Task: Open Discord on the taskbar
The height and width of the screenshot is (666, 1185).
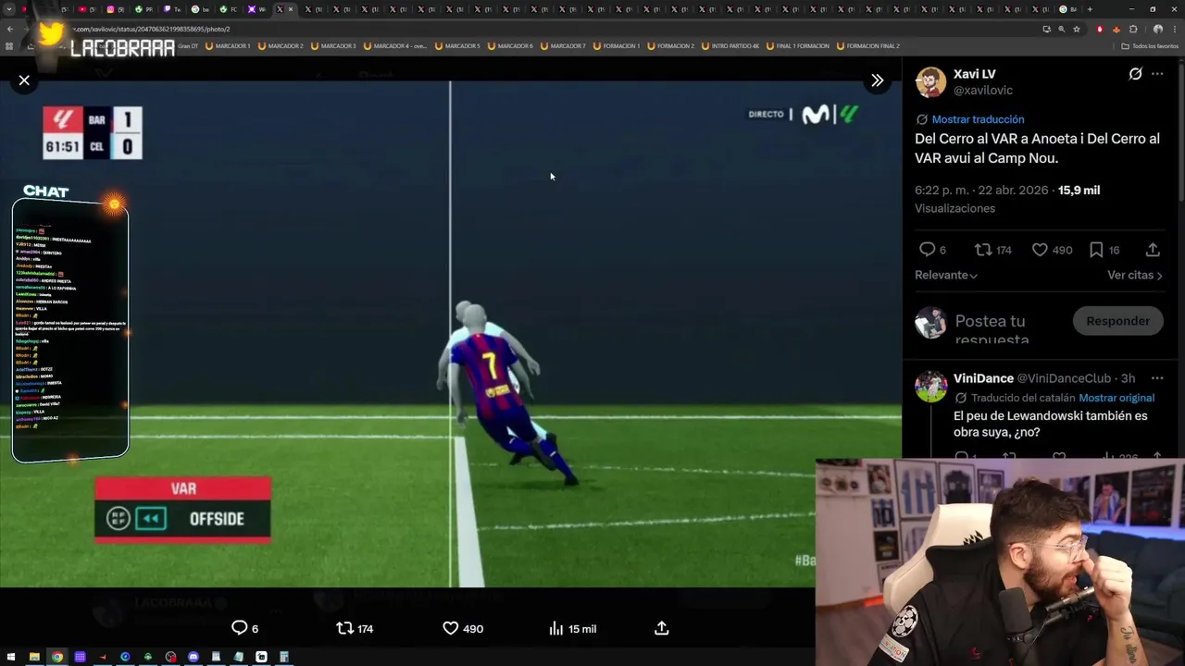Action: (x=193, y=657)
